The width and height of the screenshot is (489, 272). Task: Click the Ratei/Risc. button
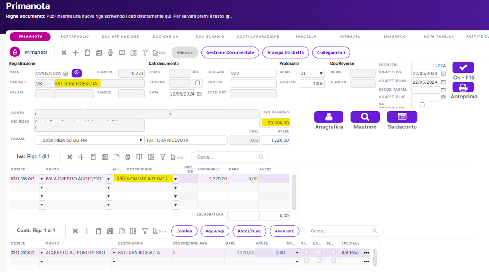pyautogui.click(x=249, y=231)
